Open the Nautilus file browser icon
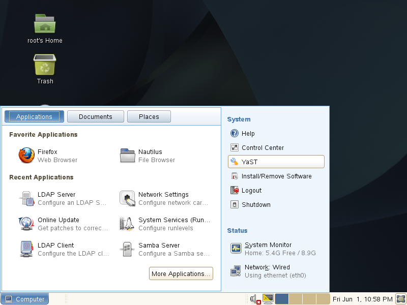 pos(128,156)
